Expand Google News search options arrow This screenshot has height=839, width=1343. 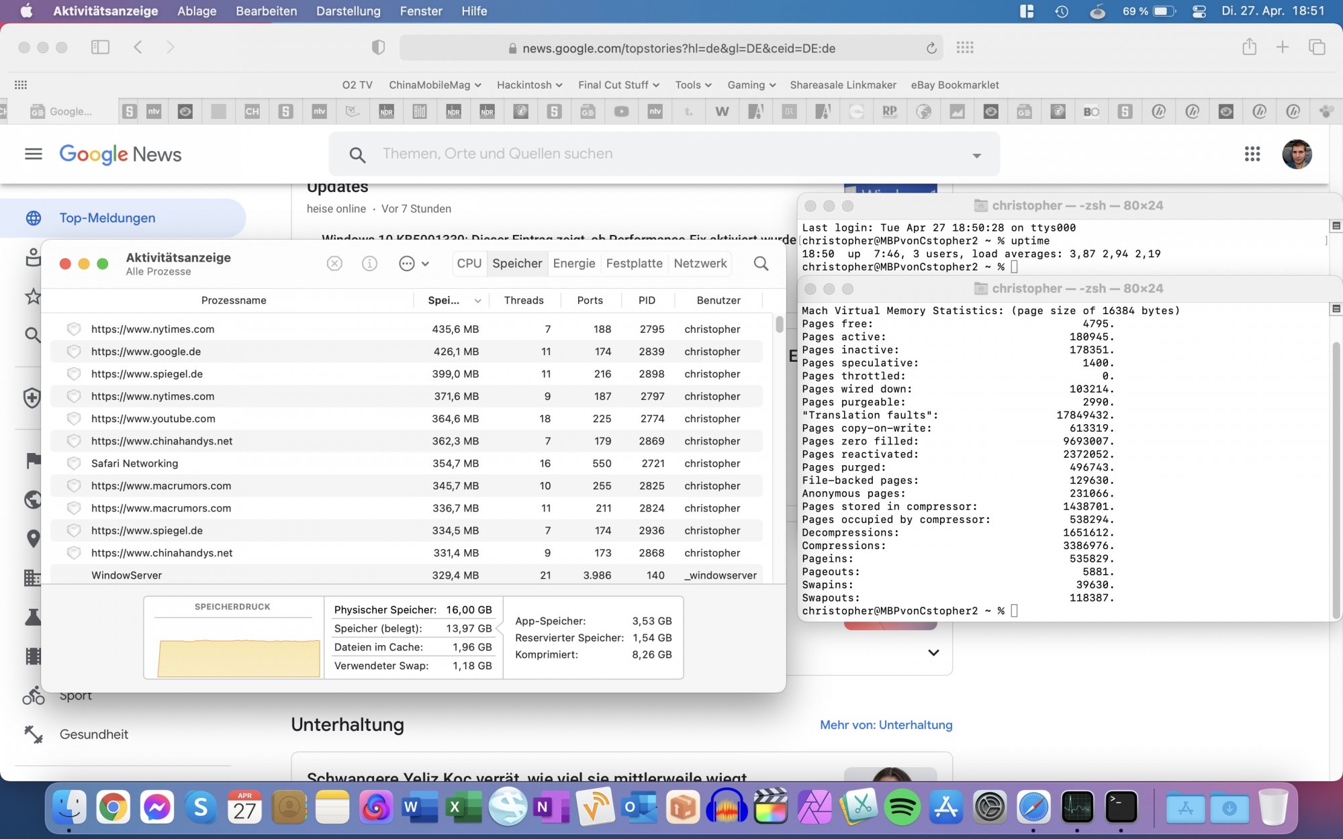click(976, 155)
